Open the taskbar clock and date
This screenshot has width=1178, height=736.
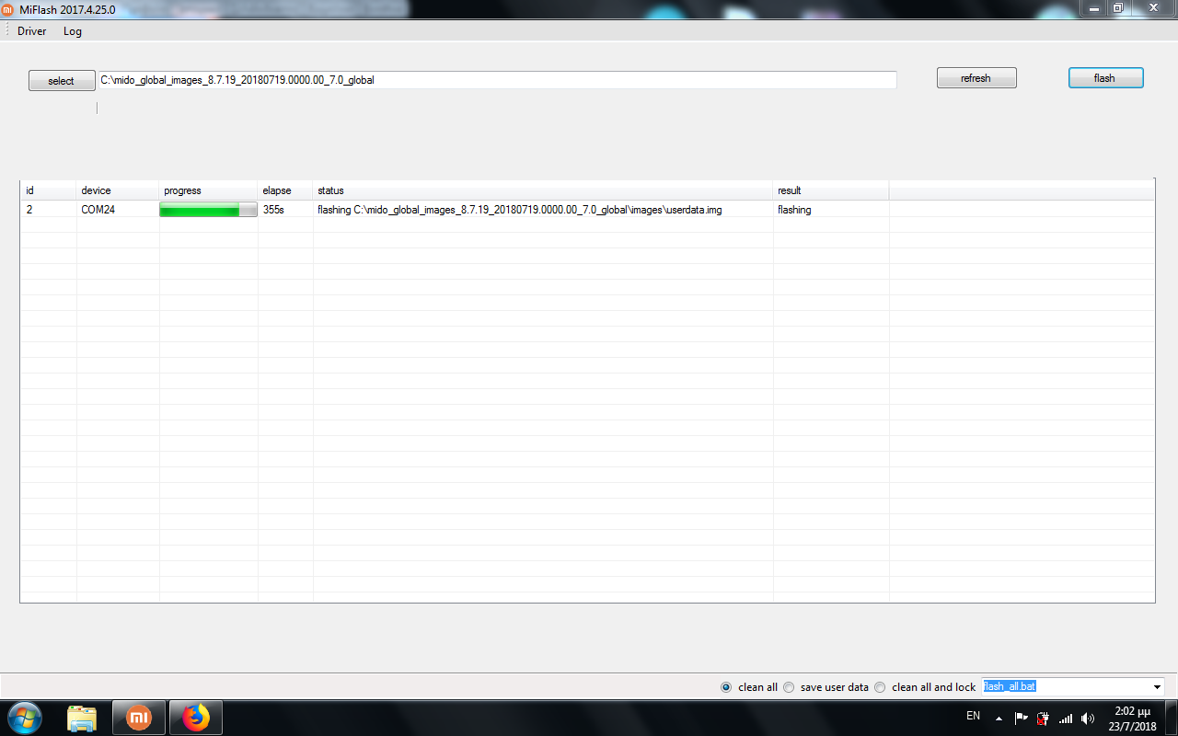[1132, 719]
